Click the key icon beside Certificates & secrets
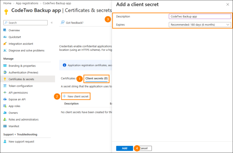This screenshot has height=153, width=233. [x=5, y=79]
